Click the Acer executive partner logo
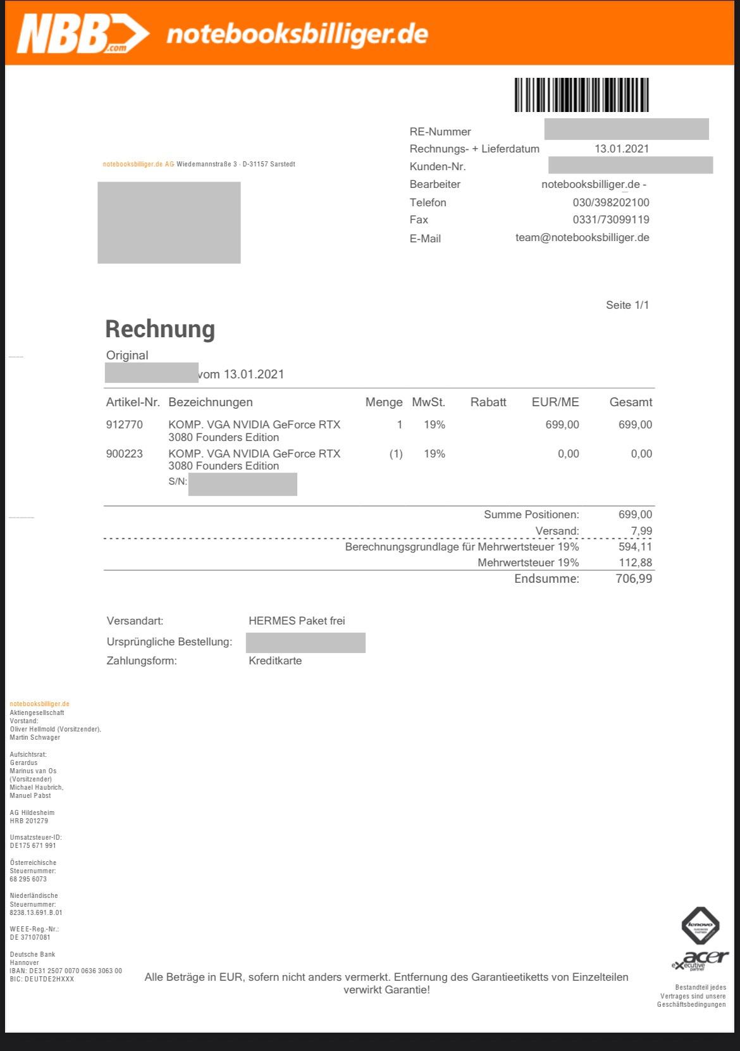The image size is (740, 1051). pos(700,961)
